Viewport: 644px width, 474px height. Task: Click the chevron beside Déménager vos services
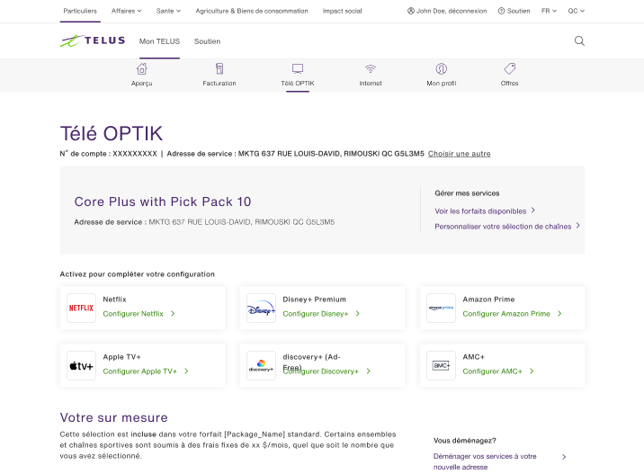(564, 457)
